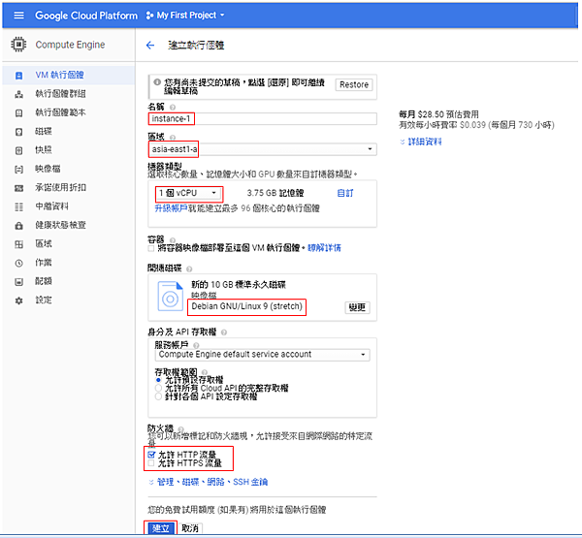The height and width of the screenshot is (538, 582).
Task: Click the 變更 boot disk button
Action: point(357,307)
